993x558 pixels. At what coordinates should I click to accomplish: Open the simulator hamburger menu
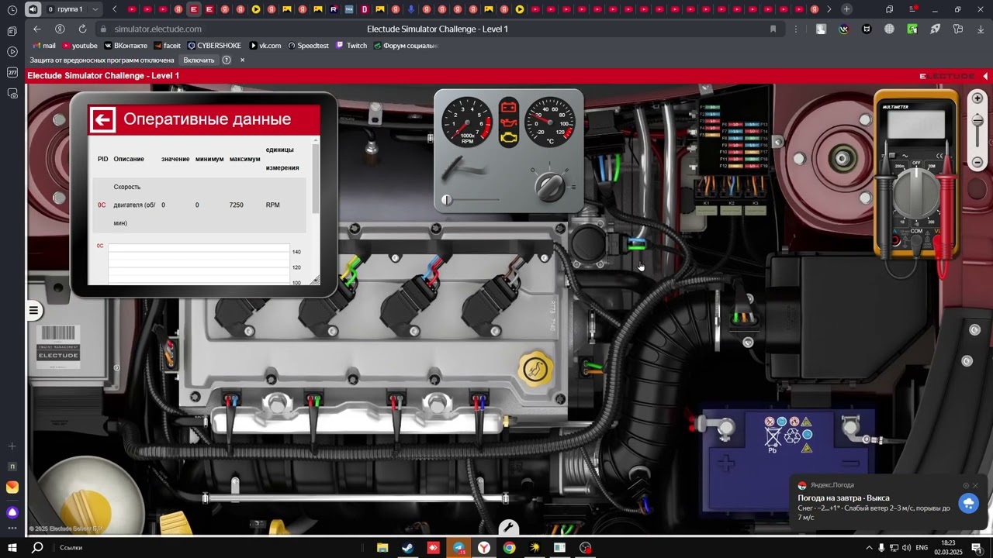click(33, 311)
